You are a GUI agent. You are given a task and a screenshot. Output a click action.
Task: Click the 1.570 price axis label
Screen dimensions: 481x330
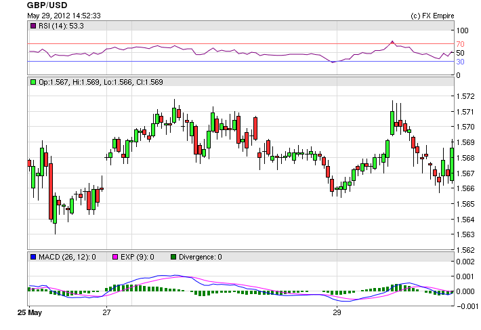coord(465,127)
